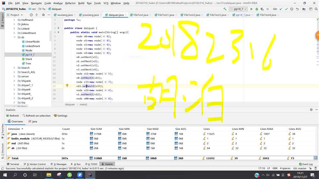Open Task View on the taskbar
Image resolution: width=319 pixels, height=179 pixels.
35,175
